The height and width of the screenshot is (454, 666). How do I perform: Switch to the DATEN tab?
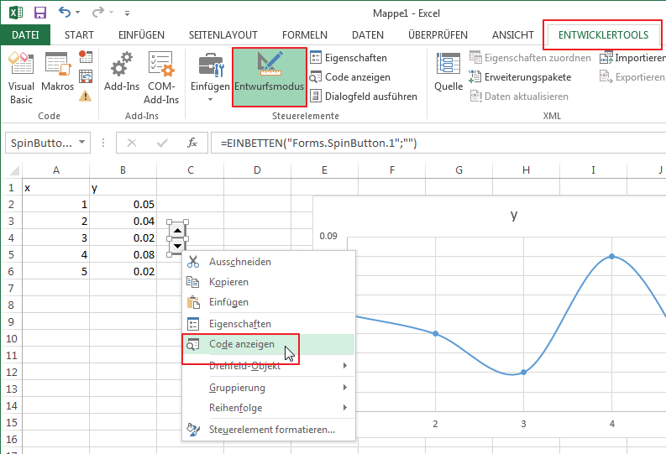[367, 34]
